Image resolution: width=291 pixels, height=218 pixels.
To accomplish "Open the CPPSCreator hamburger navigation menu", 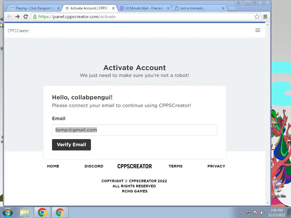I will pos(257,30).
